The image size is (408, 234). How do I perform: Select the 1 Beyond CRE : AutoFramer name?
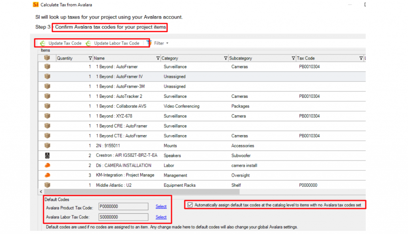click(122, 126)
